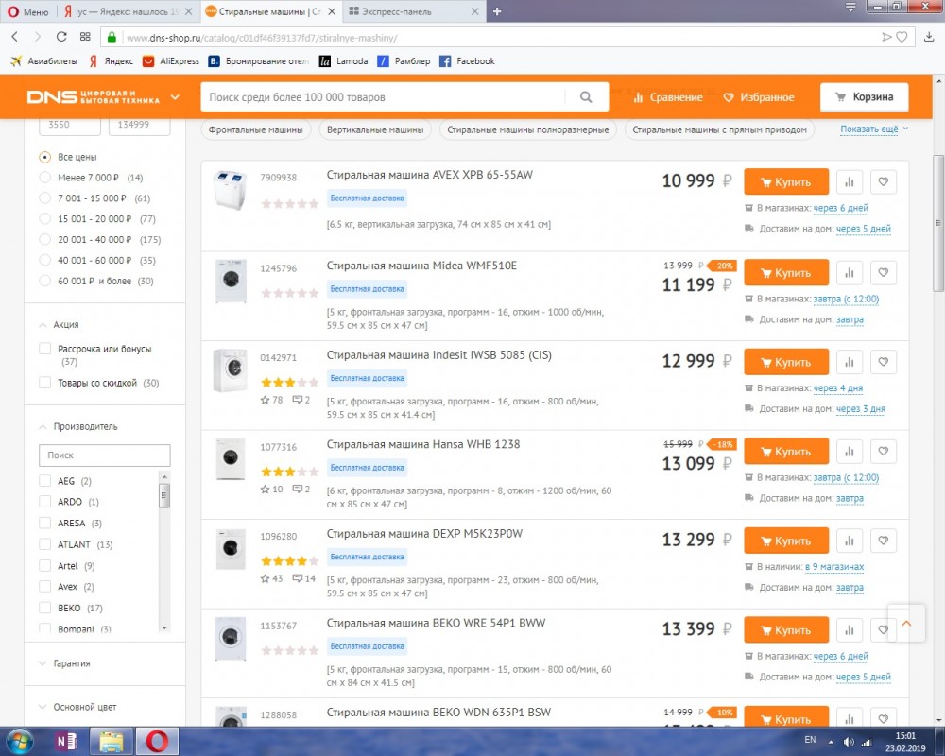Click the scroll-to-top arrow button

(x=906, y=624)
